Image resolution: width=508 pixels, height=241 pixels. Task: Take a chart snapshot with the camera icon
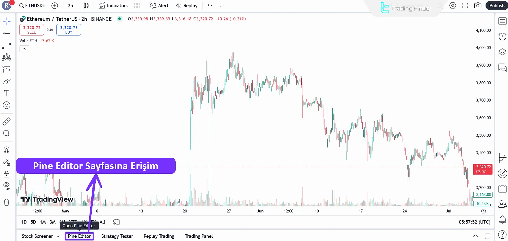(x=478, y=5)
